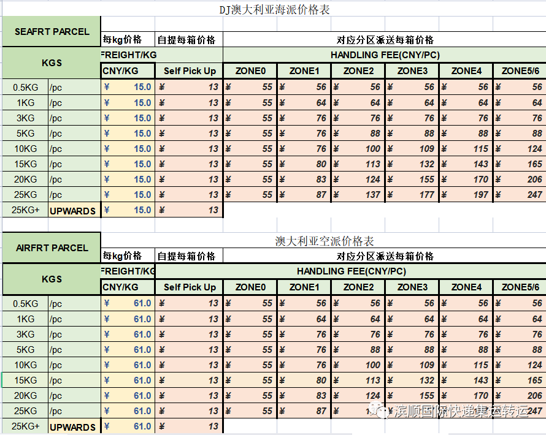The image size is (546, 435).
Task: Select air table 61.0 rate in 1KG row
Action: pyautogui.click(x=128, y=319)
